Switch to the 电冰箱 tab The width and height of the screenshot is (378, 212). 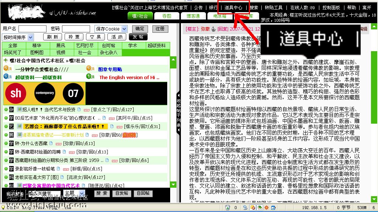tap(220, 16)
